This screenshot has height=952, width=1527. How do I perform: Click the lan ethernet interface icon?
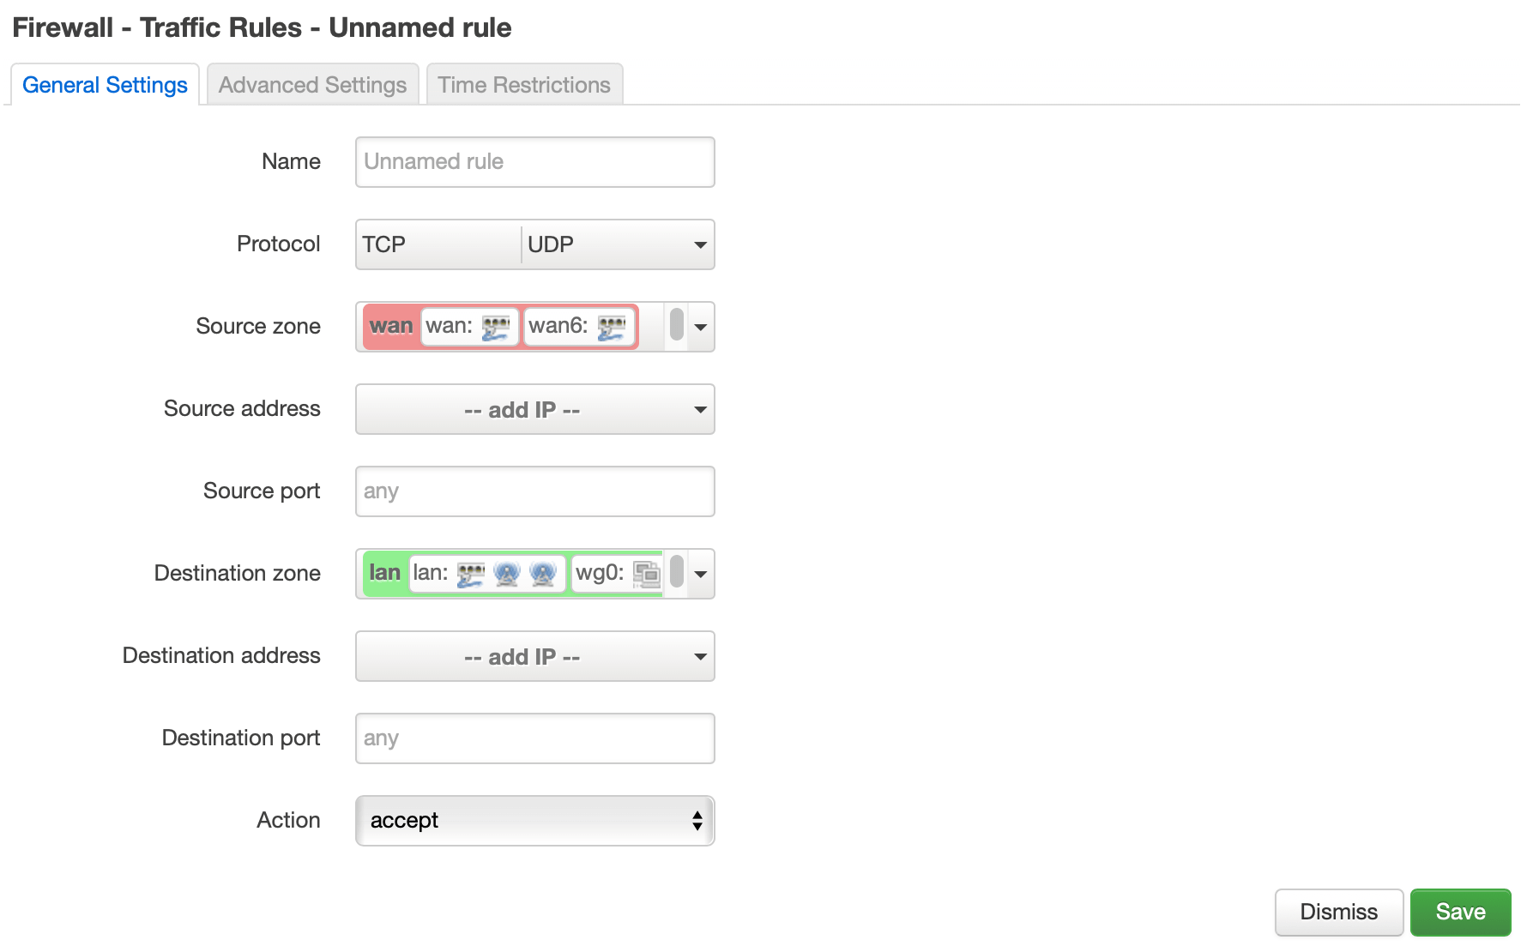click(x=471, y=574)
